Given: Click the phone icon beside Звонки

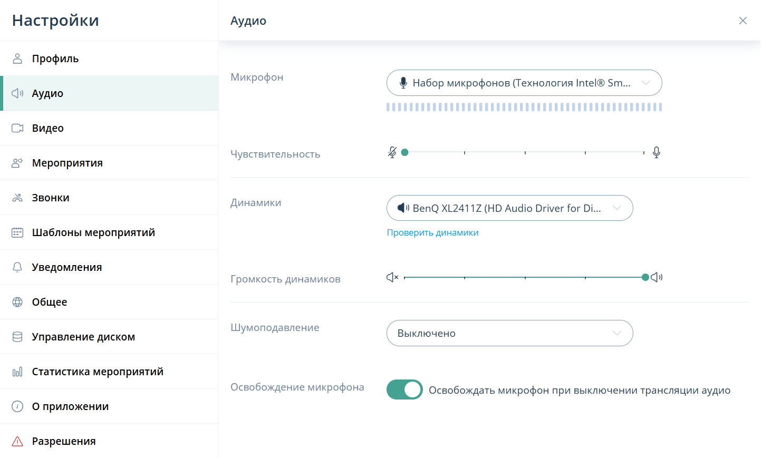Looking at the screenshot, I should pos(17,198).
